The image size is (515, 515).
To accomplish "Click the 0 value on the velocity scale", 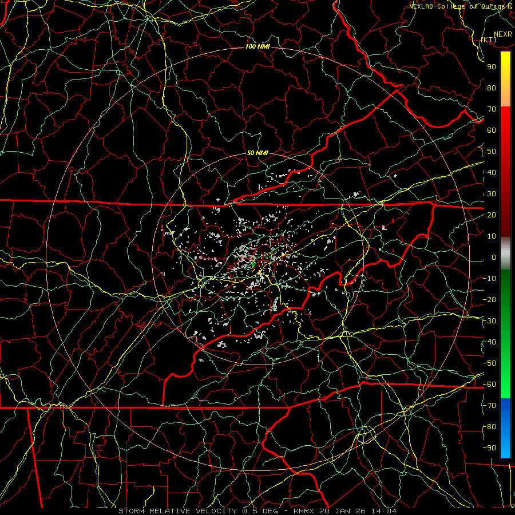I will pos(494,257).
